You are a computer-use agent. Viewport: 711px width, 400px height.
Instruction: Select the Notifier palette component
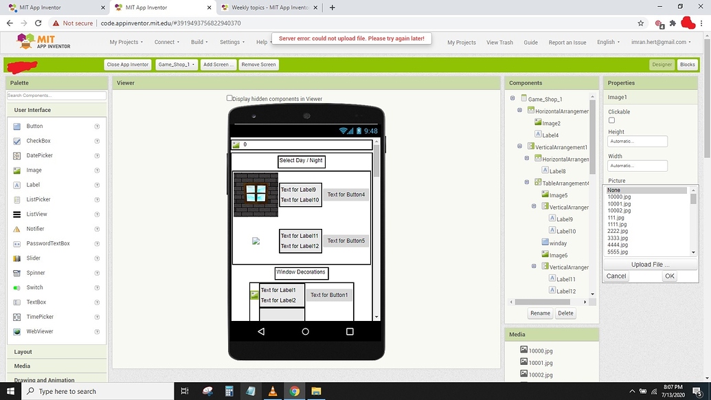(x=35, y=228)
